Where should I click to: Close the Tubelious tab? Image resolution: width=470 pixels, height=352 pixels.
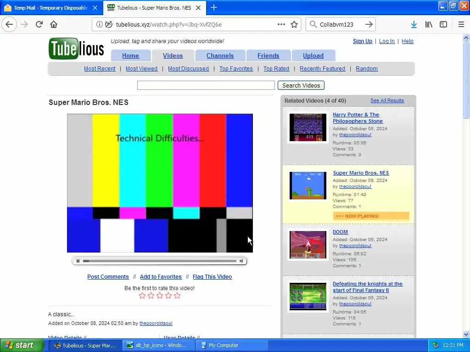[198, 8]
